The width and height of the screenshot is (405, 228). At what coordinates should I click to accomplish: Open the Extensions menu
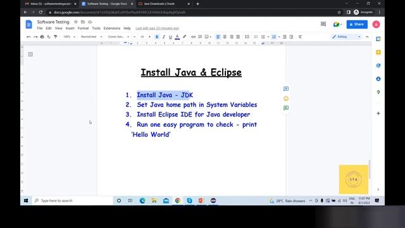tap(112, 28)
